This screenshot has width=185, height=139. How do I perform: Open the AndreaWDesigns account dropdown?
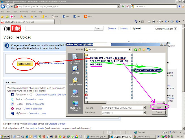pyautogui.click(x=175, y=29)
